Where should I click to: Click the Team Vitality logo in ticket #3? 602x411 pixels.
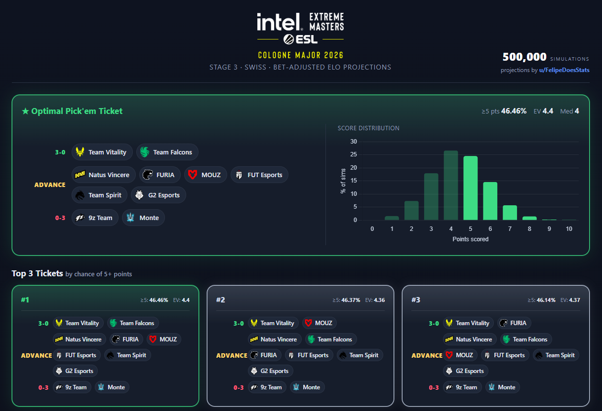click(x=449, y=323)
